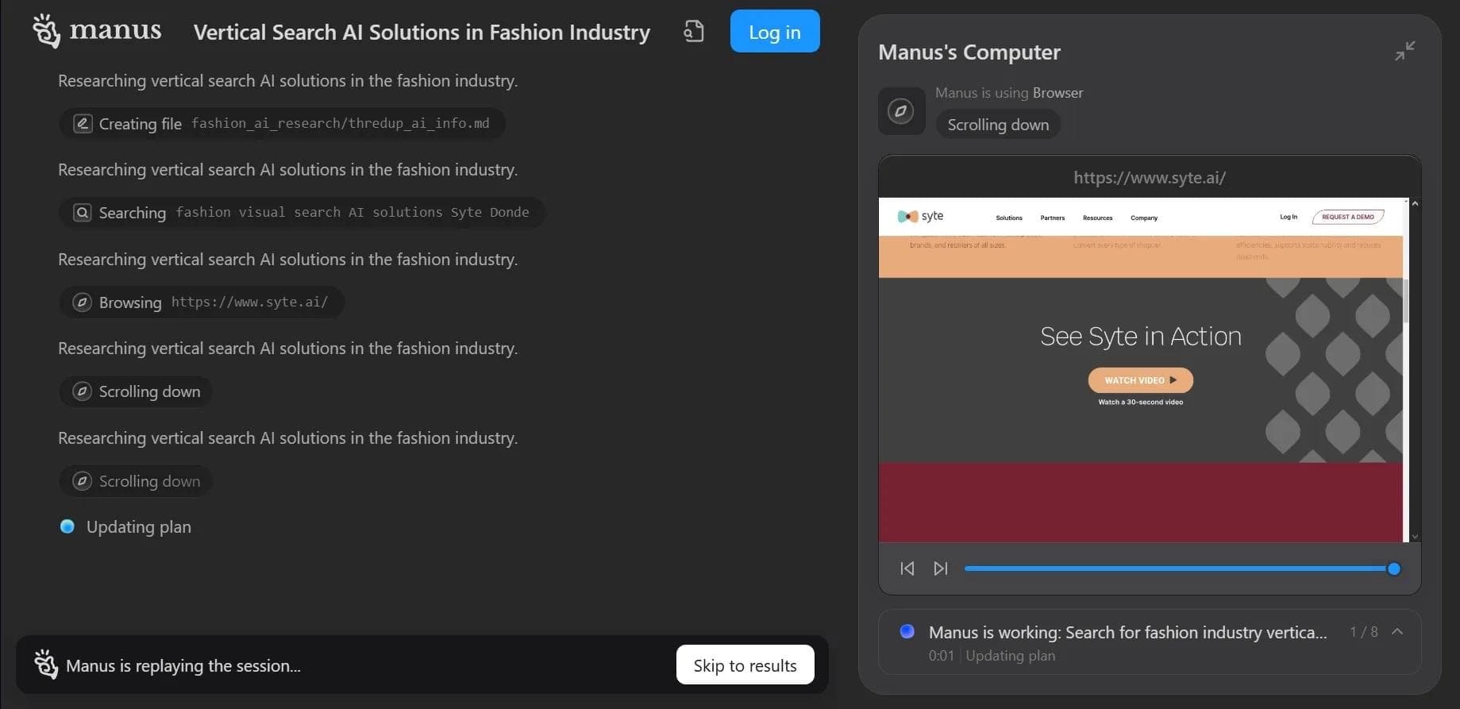Open the Resources menu on Syte site
Screen dimensions: 1460x709
[x=1097, y=218]
